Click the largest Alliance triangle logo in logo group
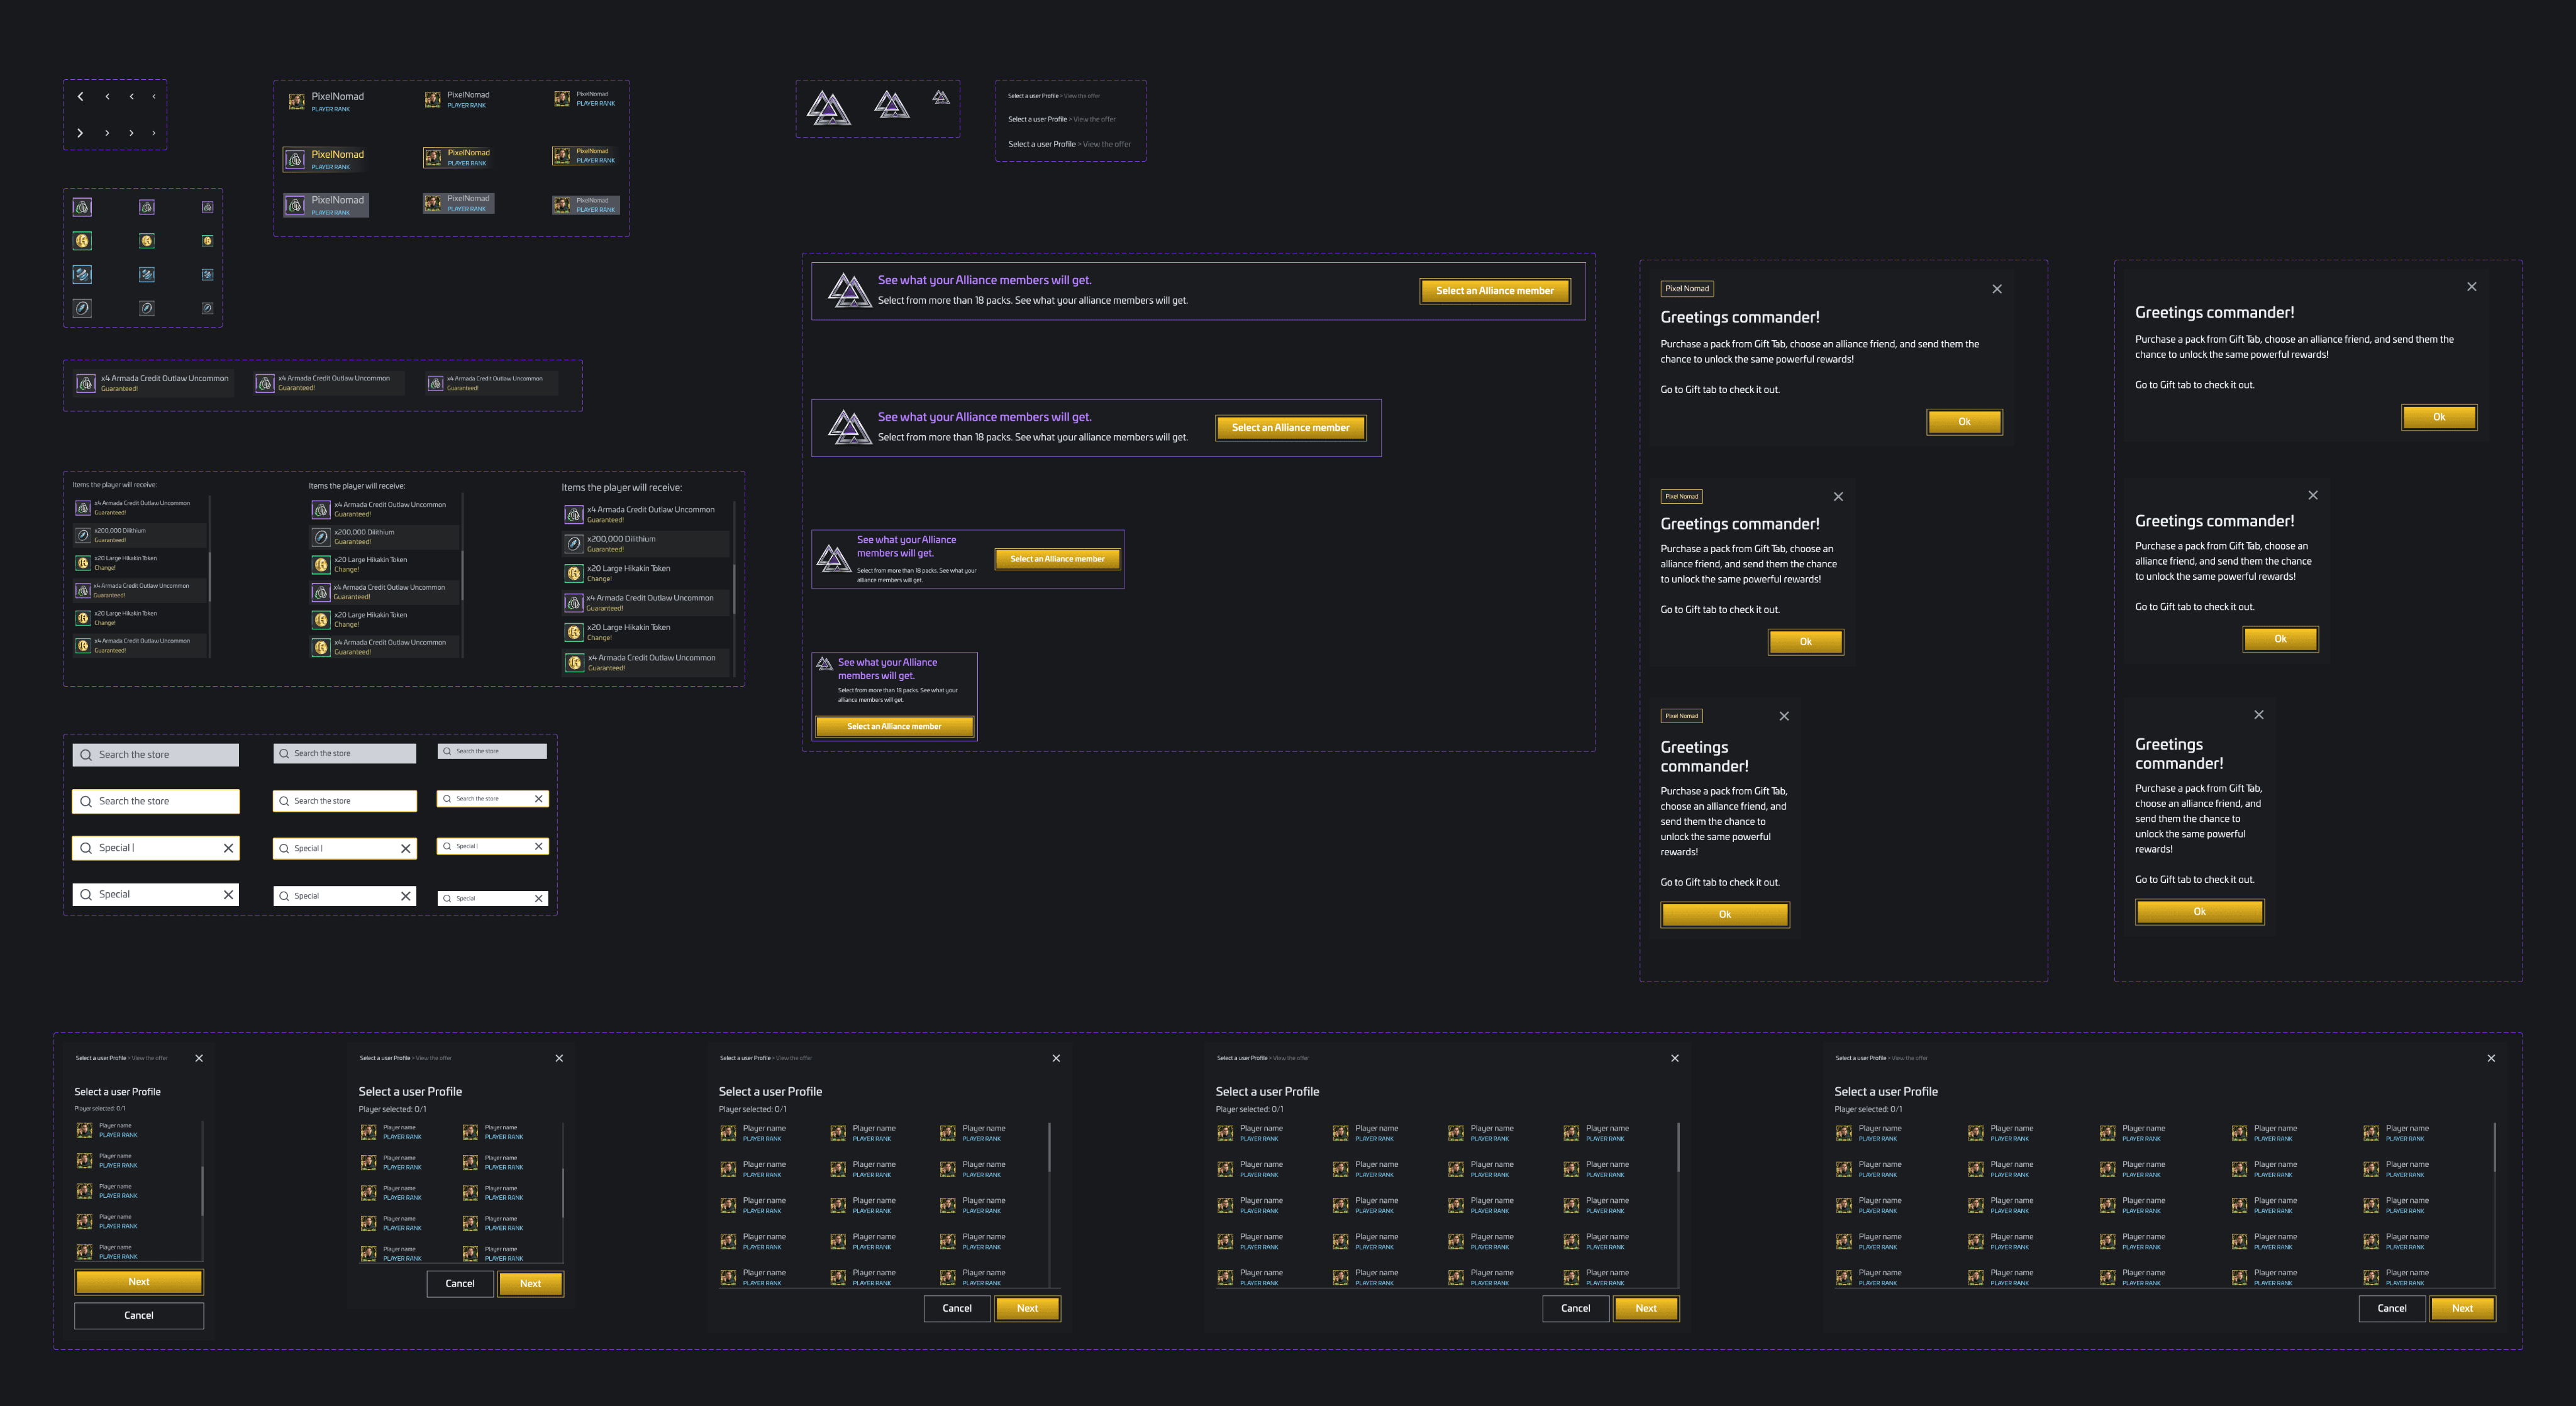The image size is (2576, 1406). 828,108
